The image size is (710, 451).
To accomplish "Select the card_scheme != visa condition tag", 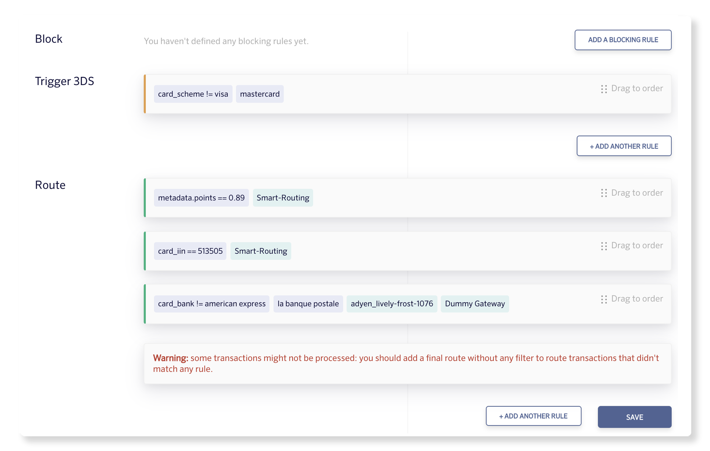I will pyautogui.click(x=193, y=94).
